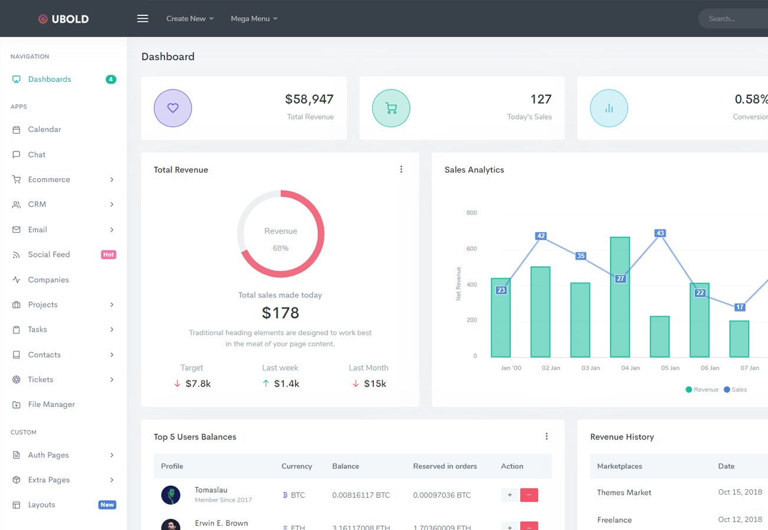Click the minus button on Tomaslau's row

pos(529,495)
